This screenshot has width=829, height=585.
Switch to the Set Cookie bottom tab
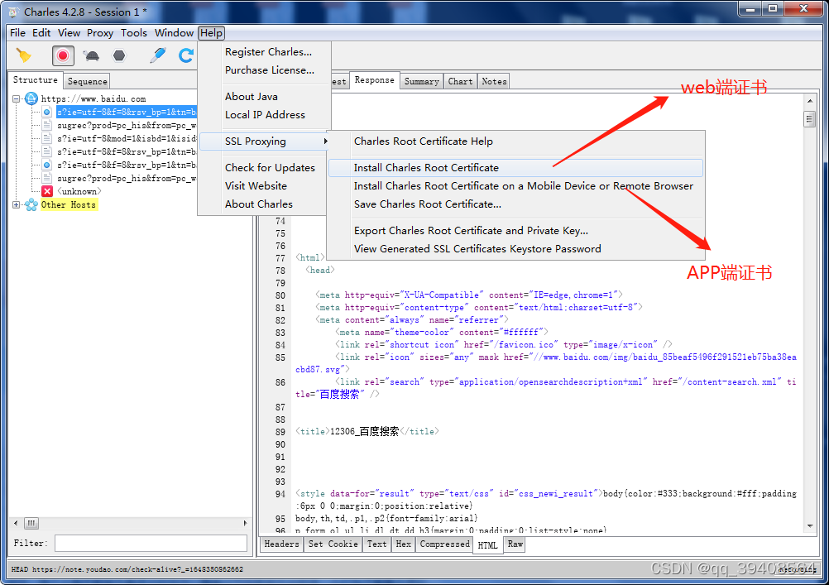pyautogui.click(x=333, y=544)
